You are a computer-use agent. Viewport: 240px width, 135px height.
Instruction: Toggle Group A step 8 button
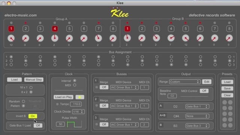click(x=113, y=28)
